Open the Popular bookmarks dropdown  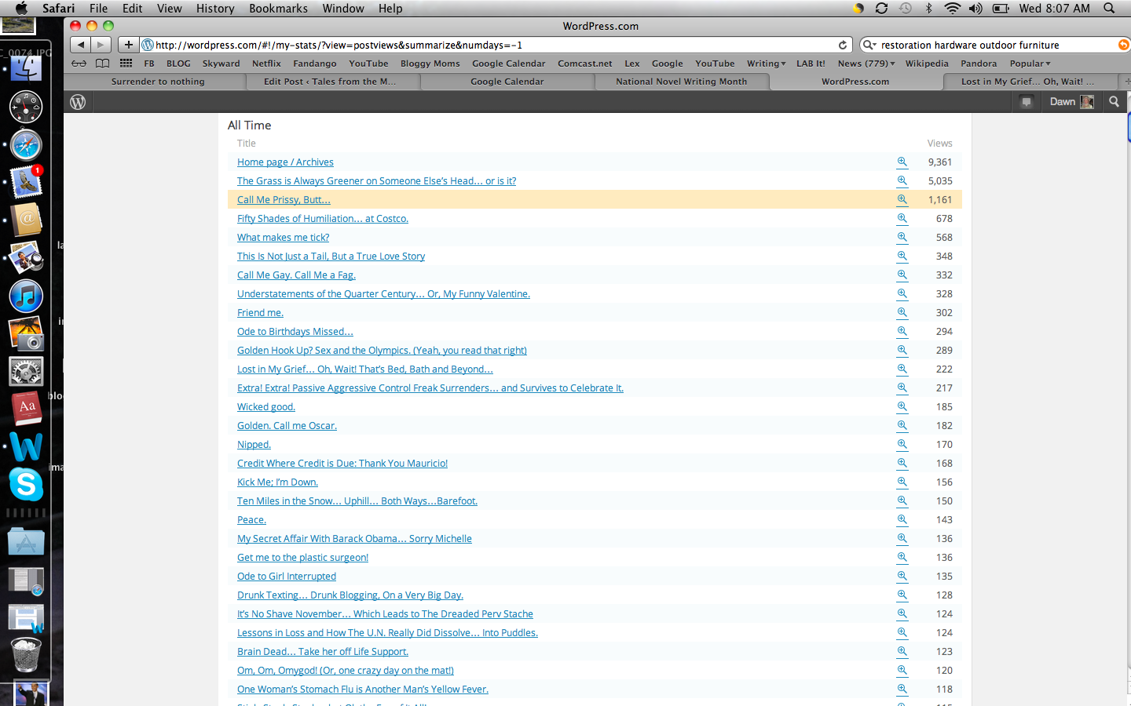pos(1030,64)
